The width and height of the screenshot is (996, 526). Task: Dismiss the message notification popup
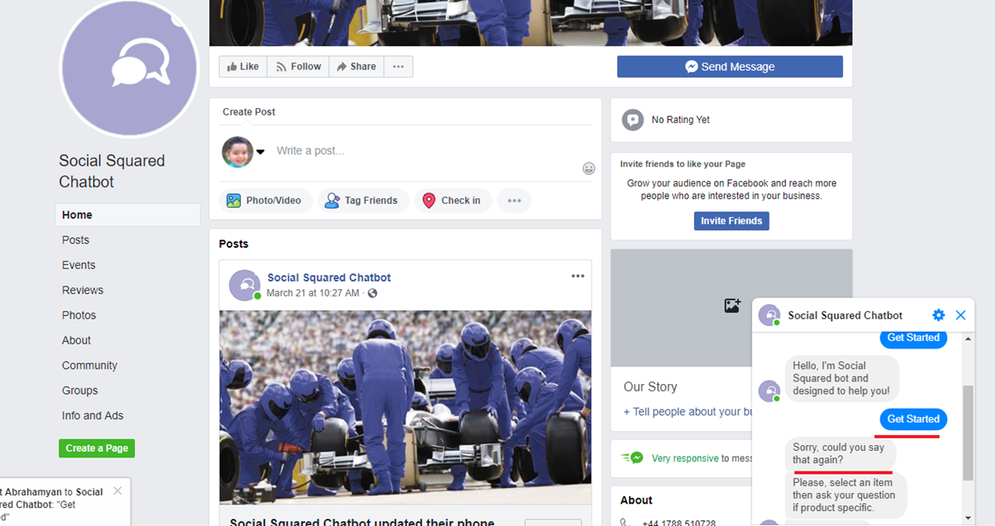click(x=117, y=490)
